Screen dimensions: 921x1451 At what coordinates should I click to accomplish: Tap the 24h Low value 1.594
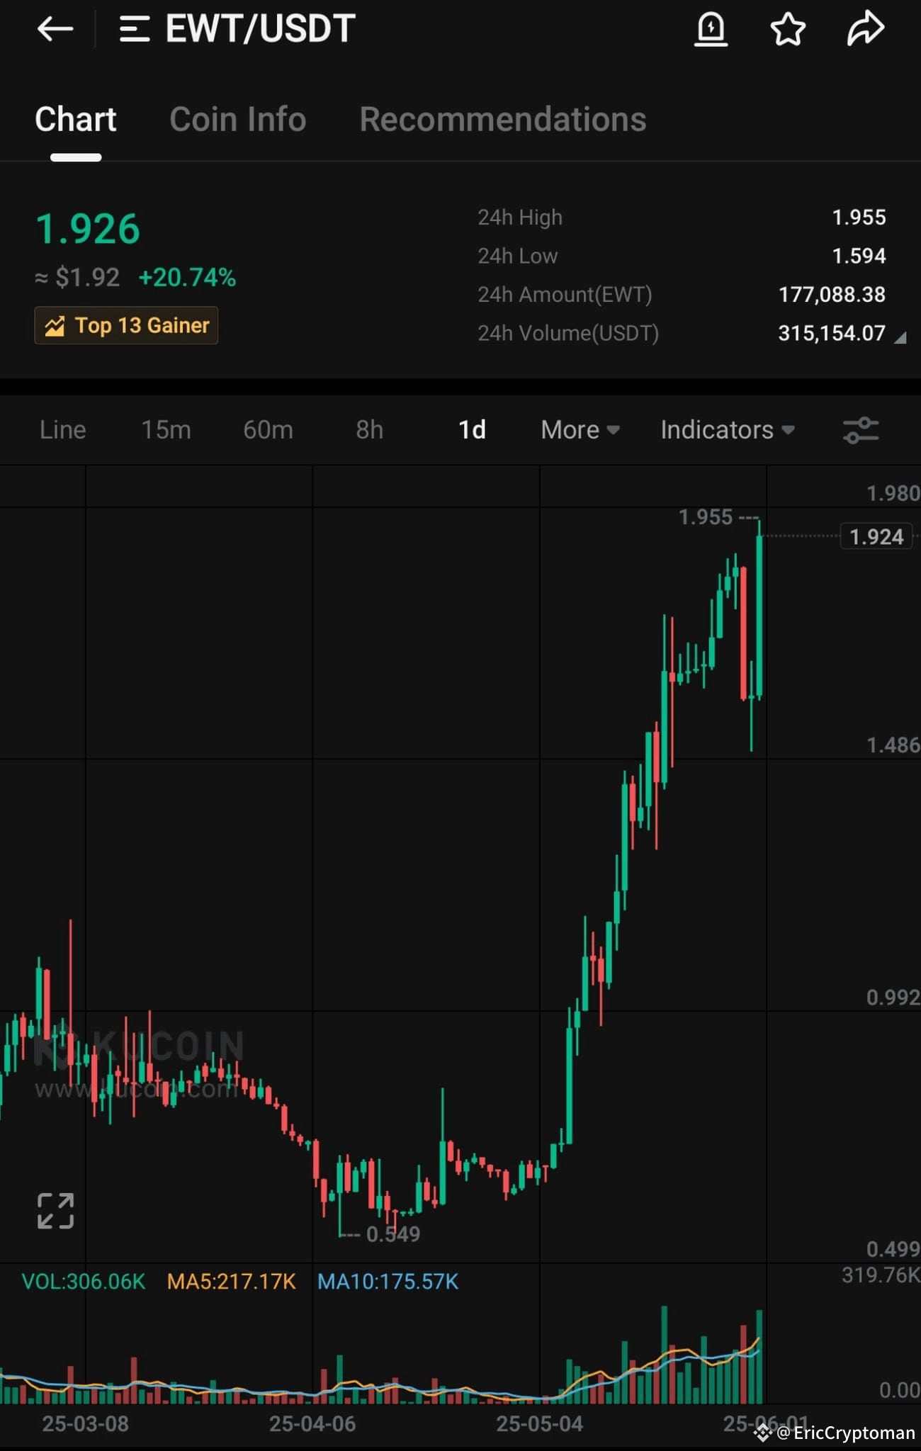pyautogui.click(x=859, y=256)
